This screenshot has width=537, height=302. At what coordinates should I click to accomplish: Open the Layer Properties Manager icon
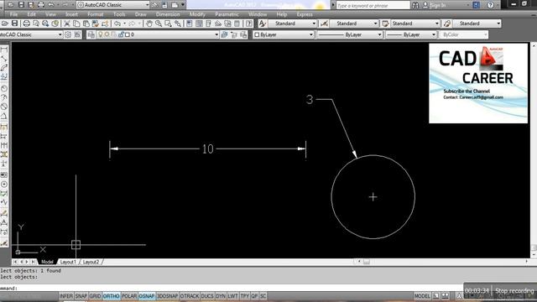coord(91,34)
